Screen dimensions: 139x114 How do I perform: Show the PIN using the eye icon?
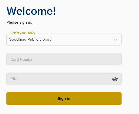point(115,79)
